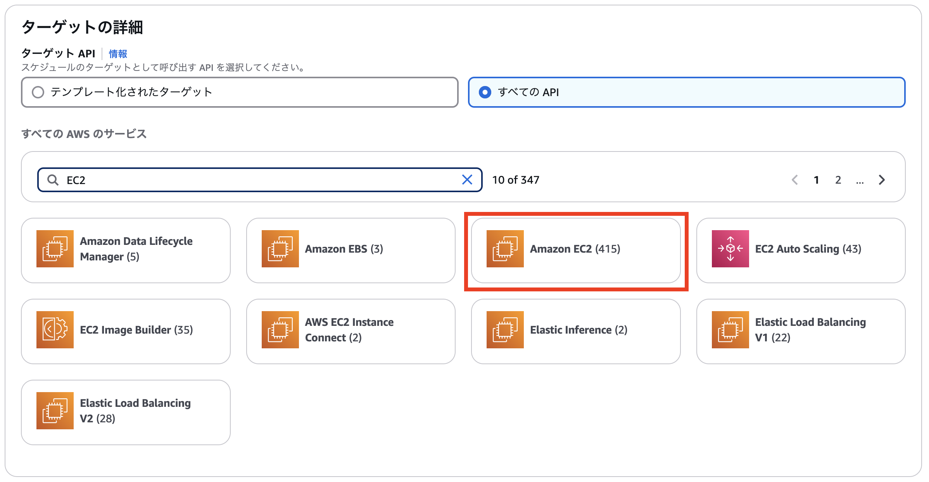Click the Elastic Load Balancing V1 icon
The image size is (929, 482).
tap(730, 330)
